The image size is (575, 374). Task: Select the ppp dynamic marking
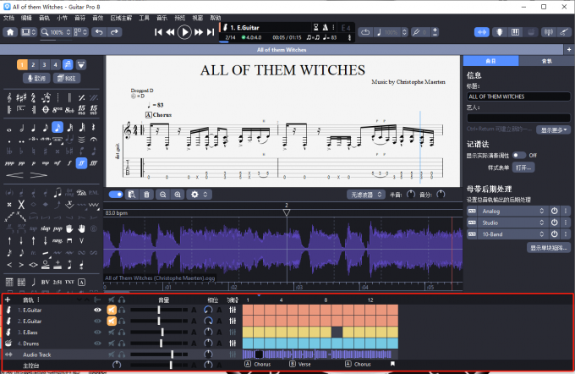9,163
